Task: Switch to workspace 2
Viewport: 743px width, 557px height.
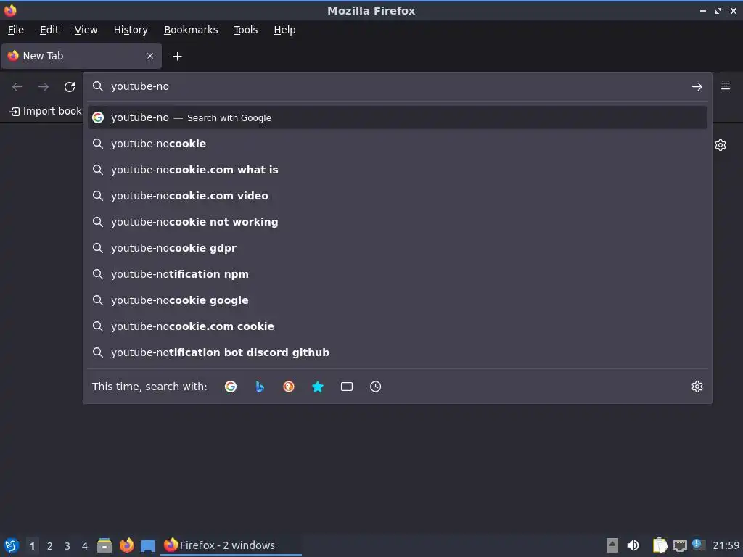Action: click(50, 545)
